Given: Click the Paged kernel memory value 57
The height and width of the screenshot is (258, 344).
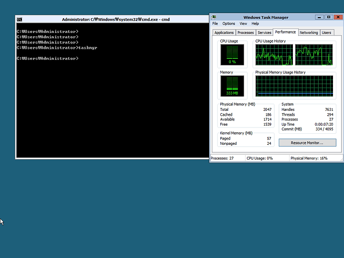Looking at the screenshot, I should [269, 139].
